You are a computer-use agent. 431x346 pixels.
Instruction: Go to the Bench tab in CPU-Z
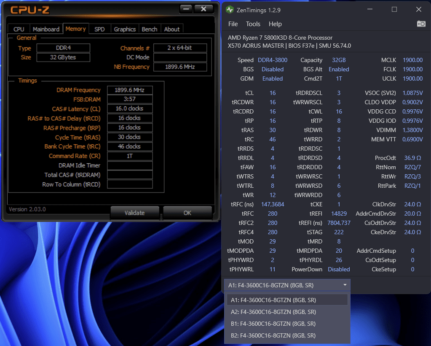[150, 29]
